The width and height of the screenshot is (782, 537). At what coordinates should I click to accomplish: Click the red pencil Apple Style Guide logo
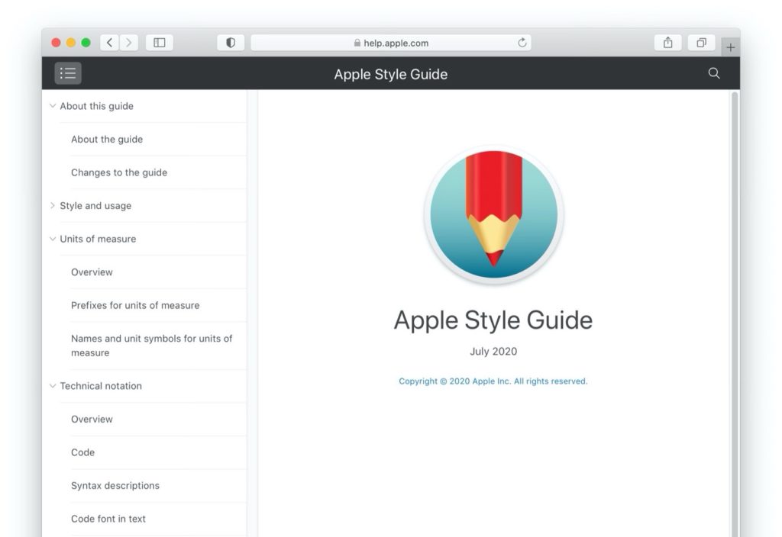(x=493, y=215)
